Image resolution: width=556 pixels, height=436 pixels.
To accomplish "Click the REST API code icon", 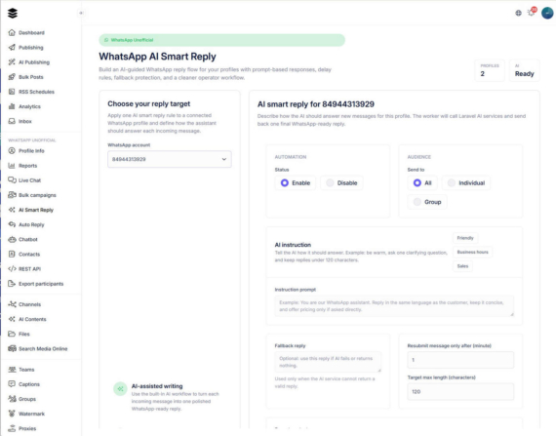I will [x=12, y=268].
